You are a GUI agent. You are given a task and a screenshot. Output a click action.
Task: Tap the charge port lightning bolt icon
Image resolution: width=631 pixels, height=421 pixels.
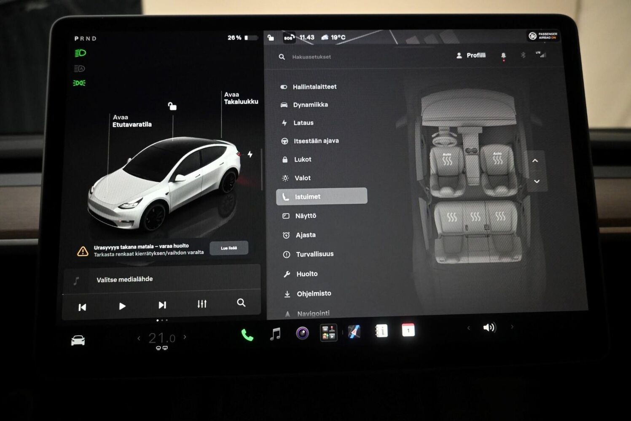coord(250,154)
